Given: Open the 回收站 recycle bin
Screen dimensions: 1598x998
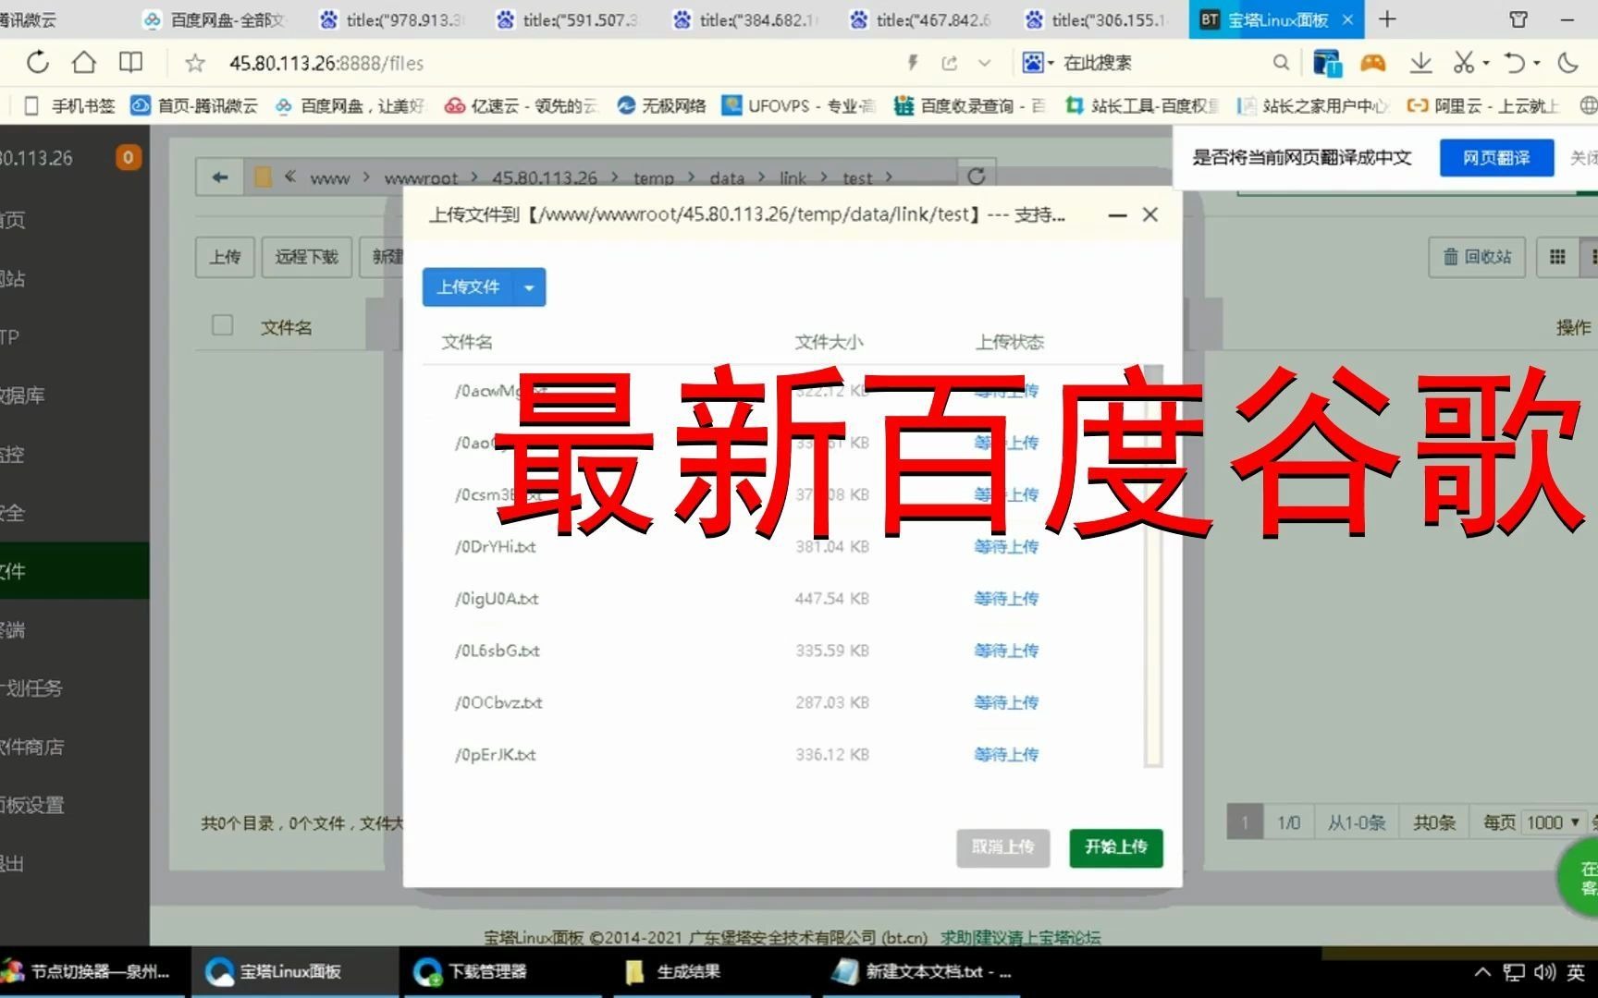Looking at the screenshot, I should [1478, 257].
